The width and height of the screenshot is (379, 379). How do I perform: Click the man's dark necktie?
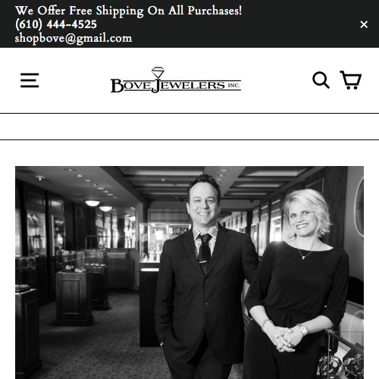coord(205,252)
